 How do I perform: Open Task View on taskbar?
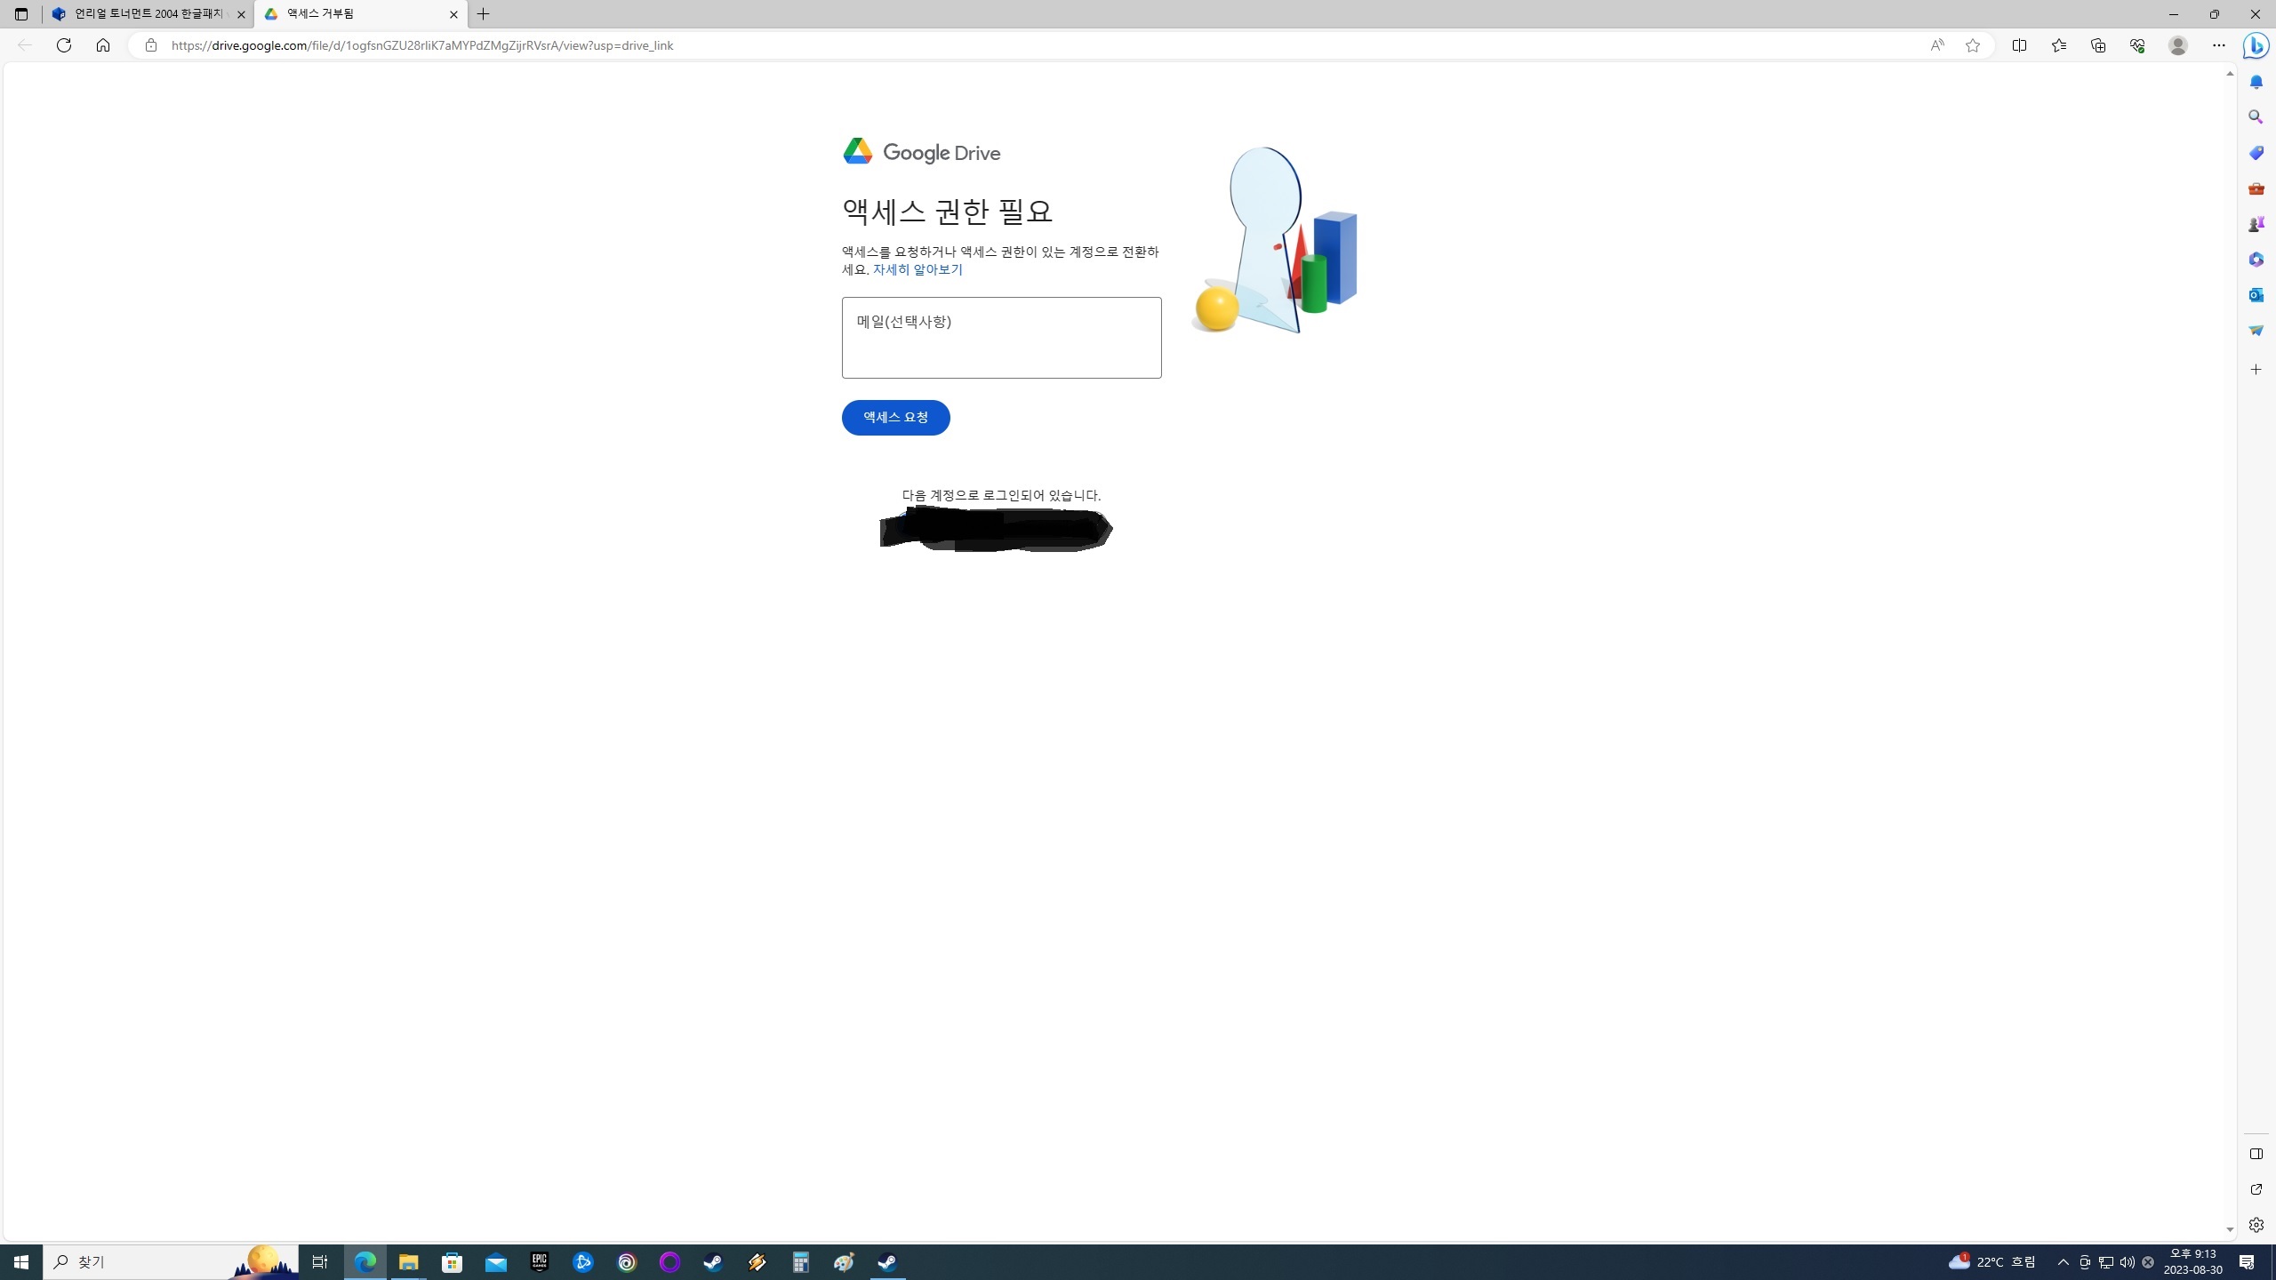coord(320,1262)
